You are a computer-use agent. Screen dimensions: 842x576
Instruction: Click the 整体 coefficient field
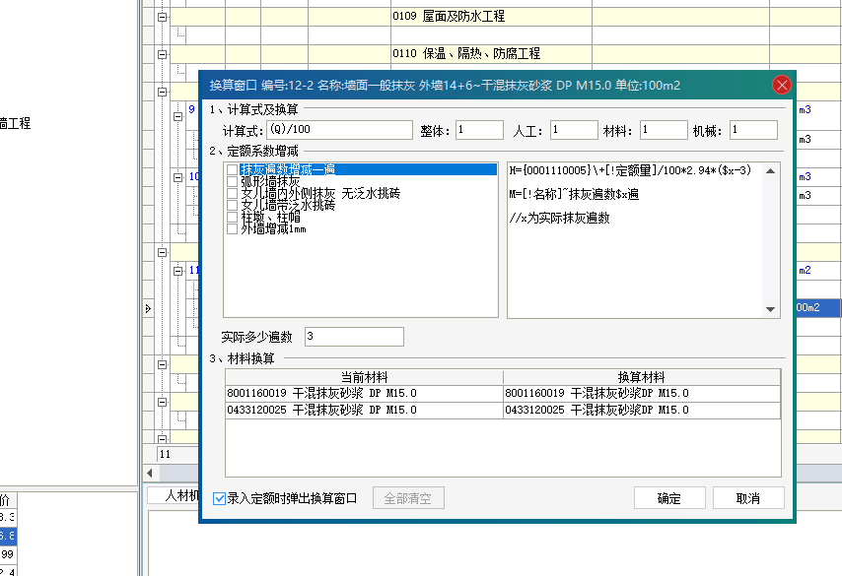pos(479,130)
